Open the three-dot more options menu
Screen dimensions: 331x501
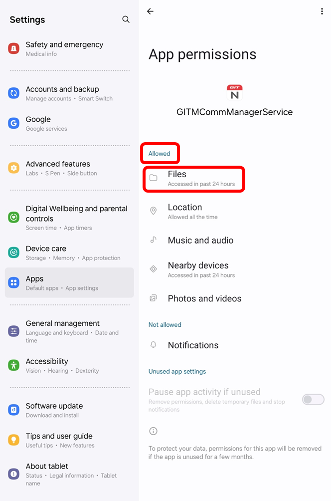[322, 11]
